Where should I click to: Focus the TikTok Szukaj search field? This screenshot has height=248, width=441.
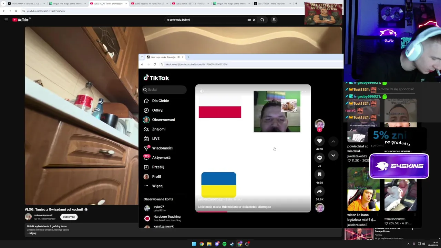coord(165,90)
